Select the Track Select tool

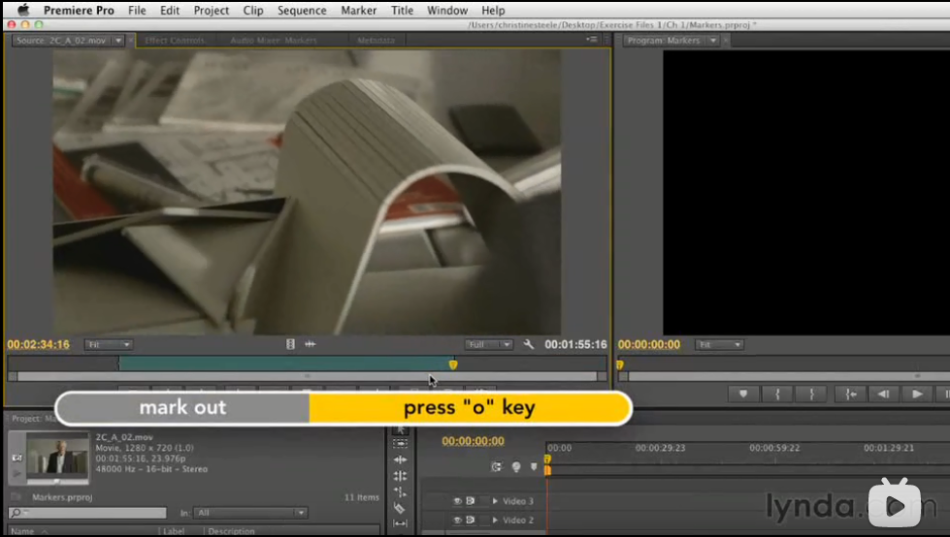tap(400, 443)
